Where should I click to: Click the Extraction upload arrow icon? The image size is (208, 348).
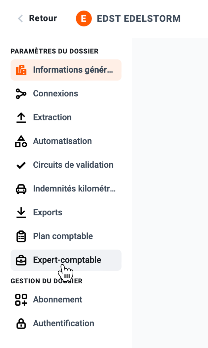tap(21, 118)
